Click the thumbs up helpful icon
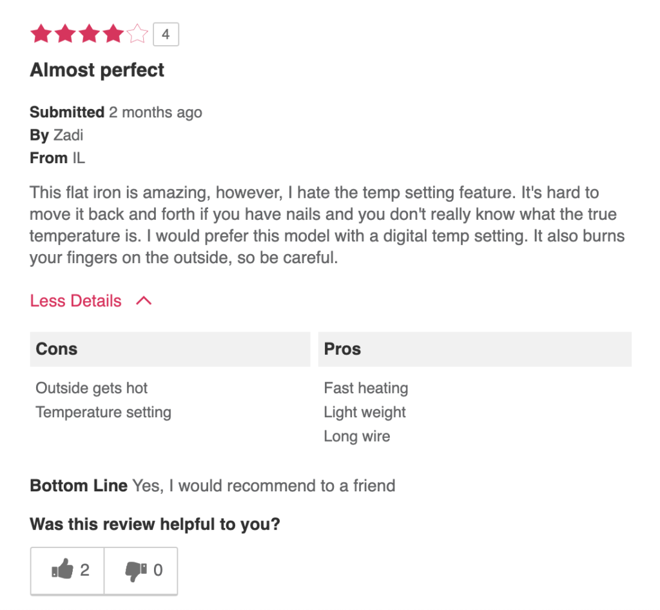Viewport: 660px width, 610px height. pyautogui.click(x=63, y=569)
